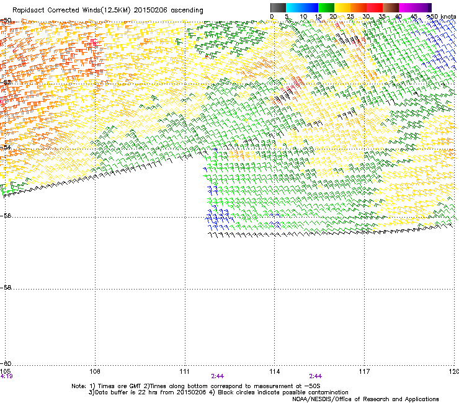Click the longitude label '108'
Screen dimensions: 459x403
(x=95, y=371)
